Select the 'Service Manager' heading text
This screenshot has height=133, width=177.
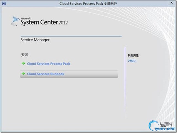[35, 40]
